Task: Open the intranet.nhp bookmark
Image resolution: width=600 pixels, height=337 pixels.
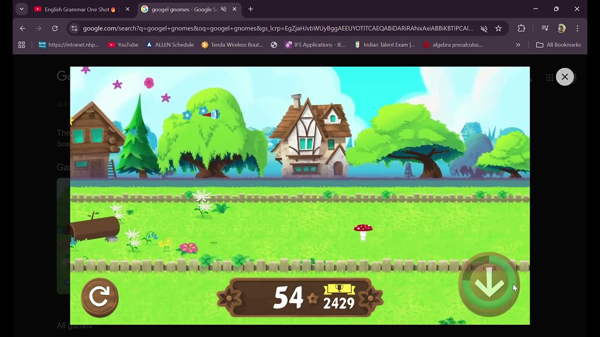Action: click(x=69, y=45)
